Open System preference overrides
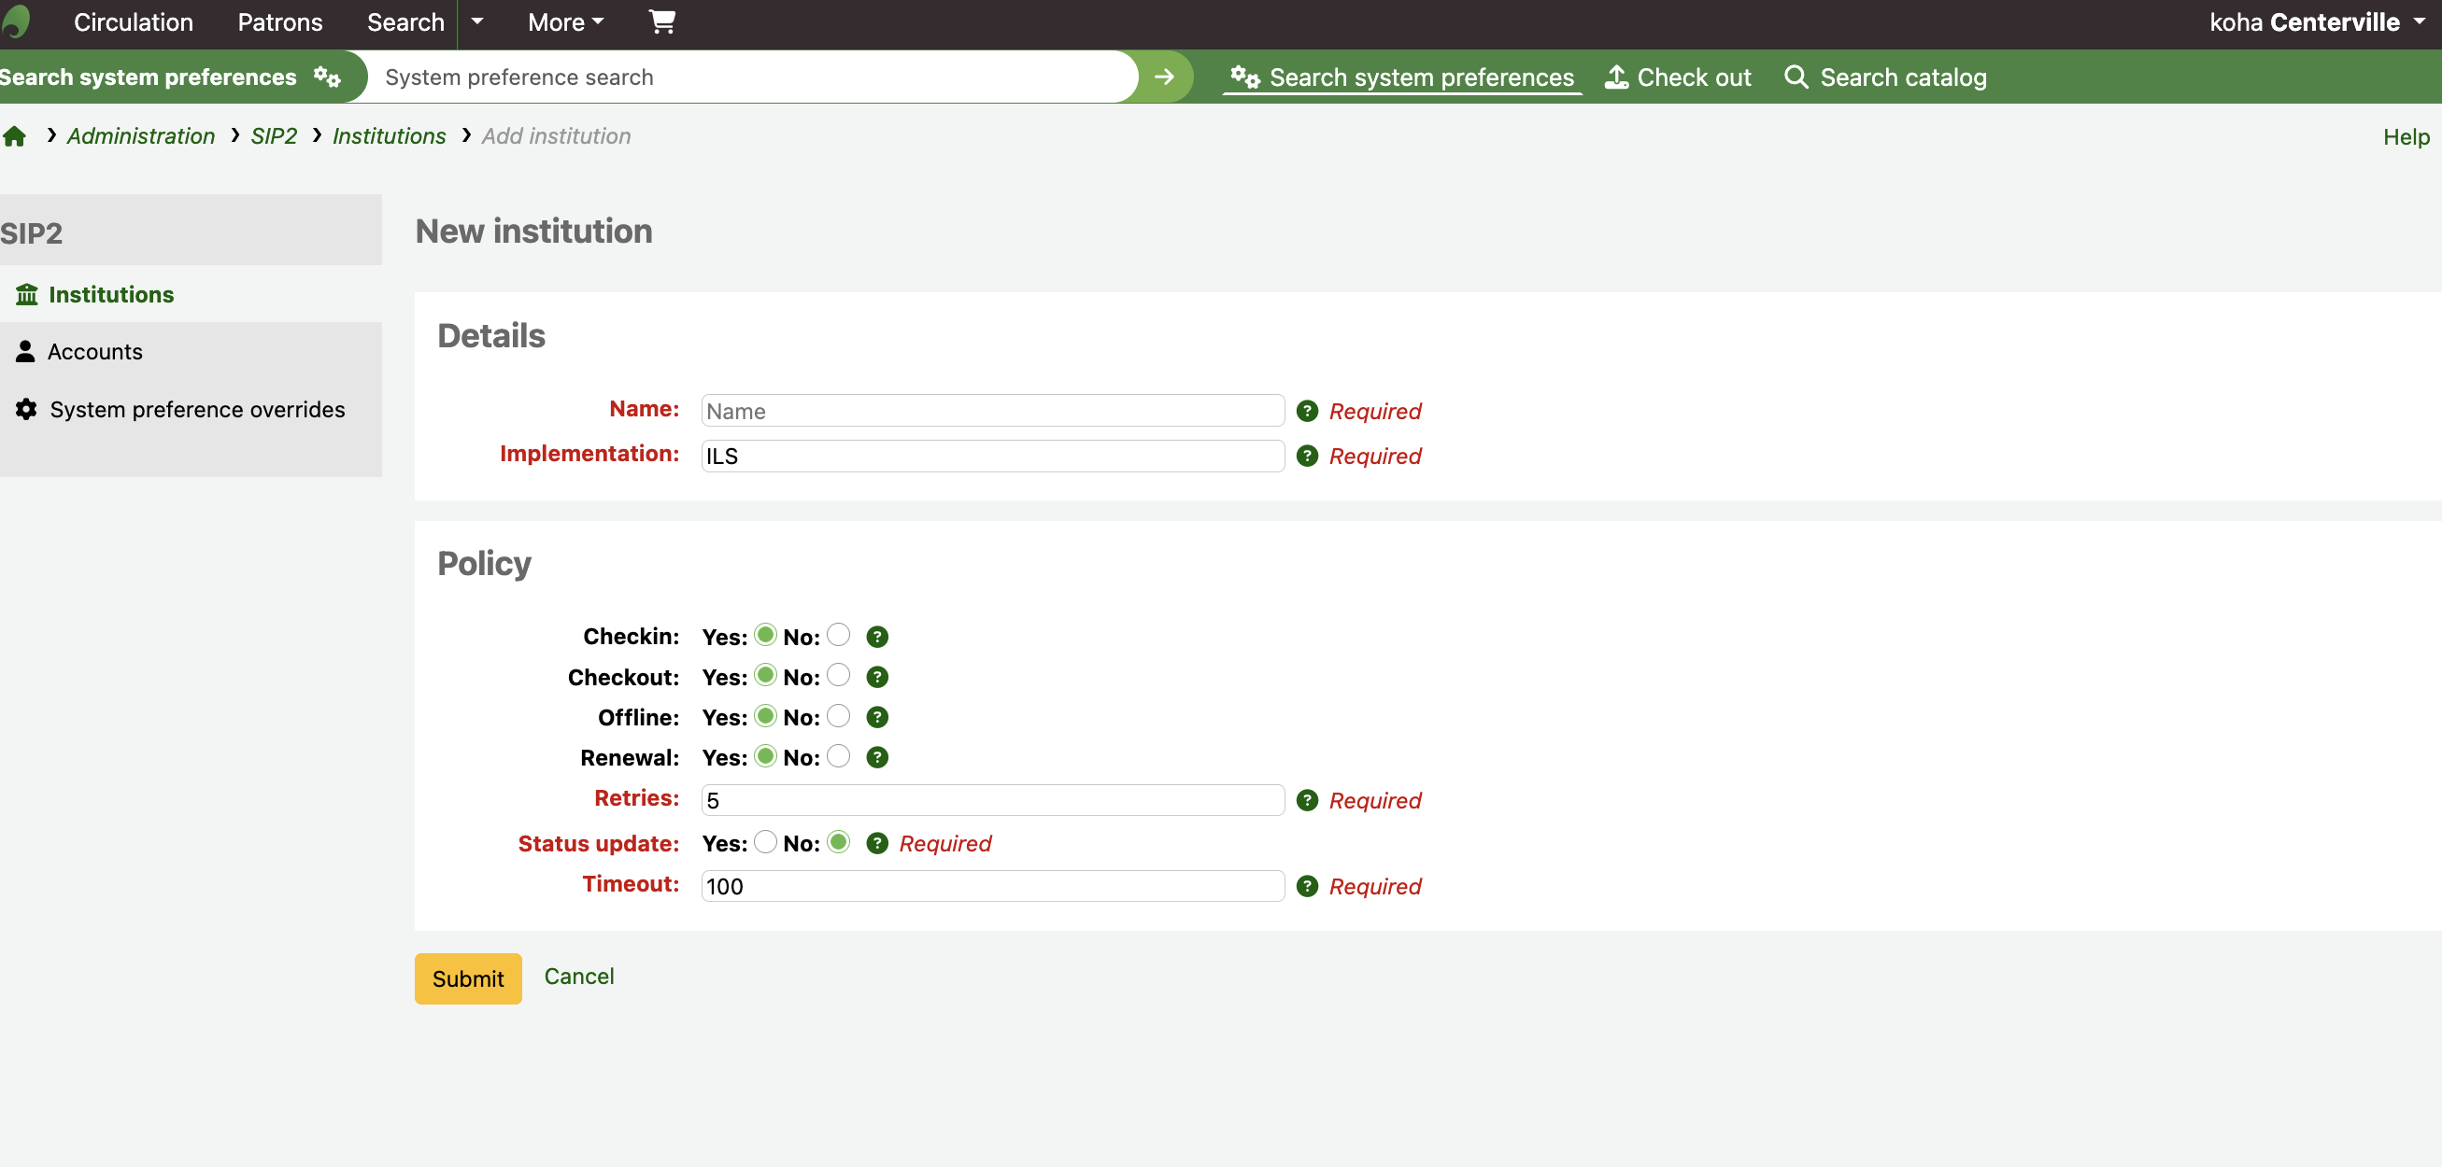This screenshot has width=2442, height=1167. point(196,409)
